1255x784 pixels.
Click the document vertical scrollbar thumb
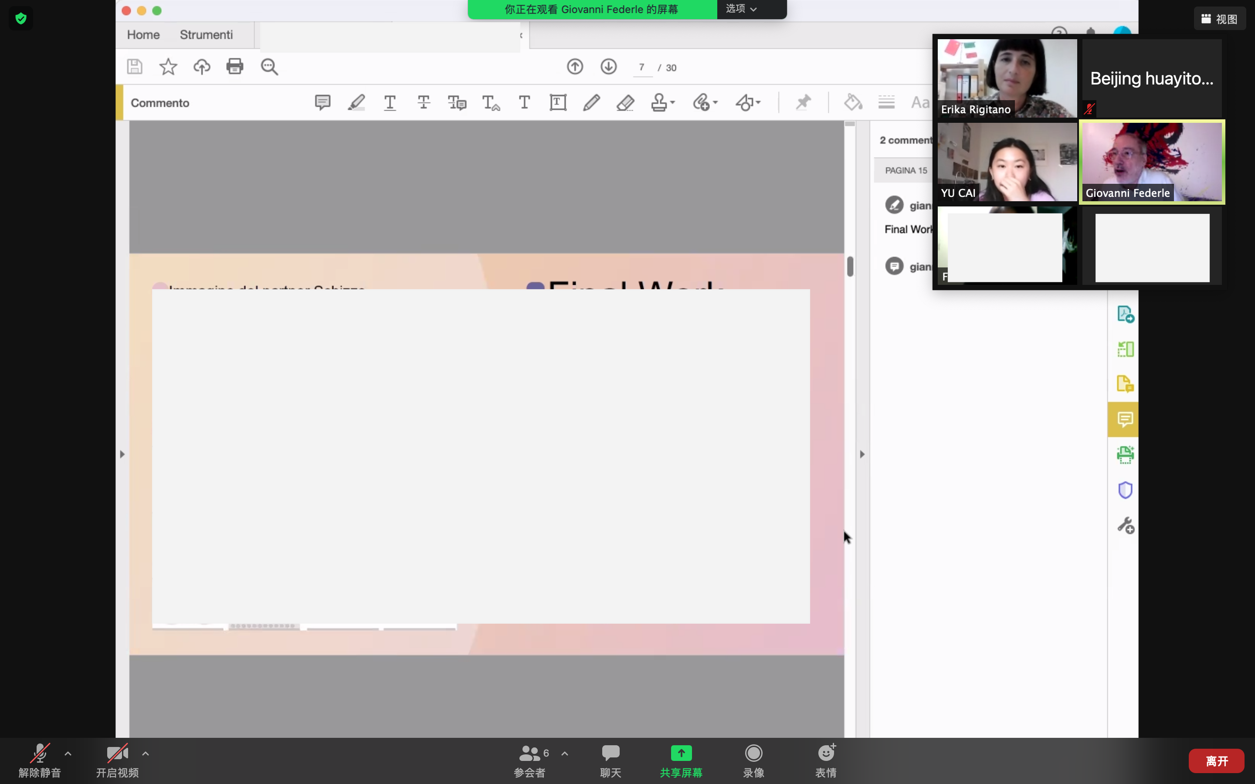tap(850, 266)
